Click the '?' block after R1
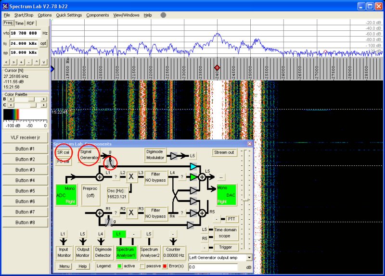This screenshot has width=385, height=276. coord(115,213)
